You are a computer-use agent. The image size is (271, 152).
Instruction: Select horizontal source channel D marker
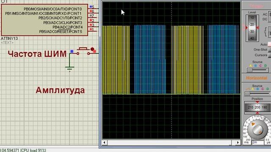[268, 89]
